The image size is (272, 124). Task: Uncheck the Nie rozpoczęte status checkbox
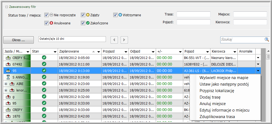(x=47, y=15)
